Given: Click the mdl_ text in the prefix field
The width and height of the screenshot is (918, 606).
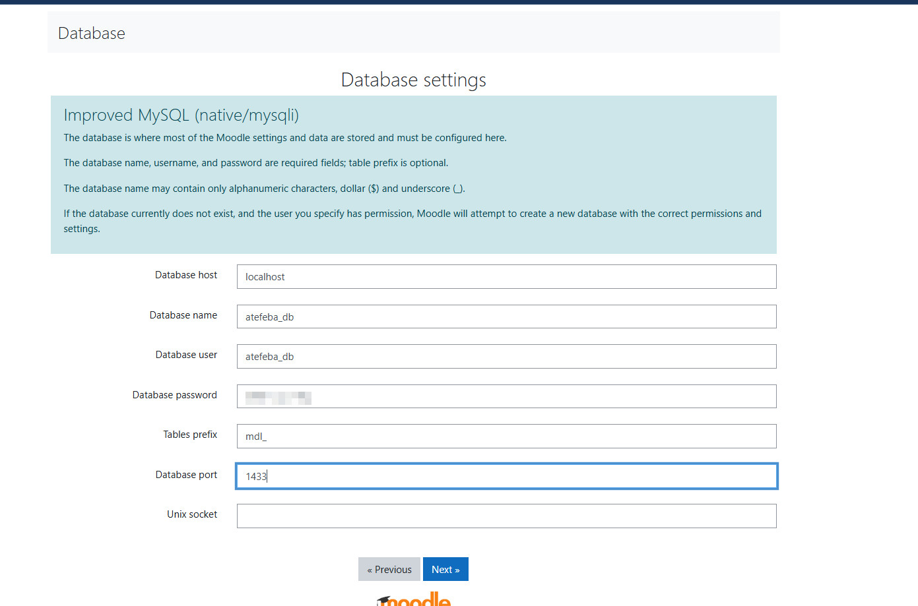Looking at the screenshot, I should [257, 436].
